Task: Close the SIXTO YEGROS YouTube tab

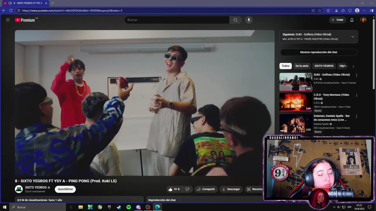Action: (46, 3)
